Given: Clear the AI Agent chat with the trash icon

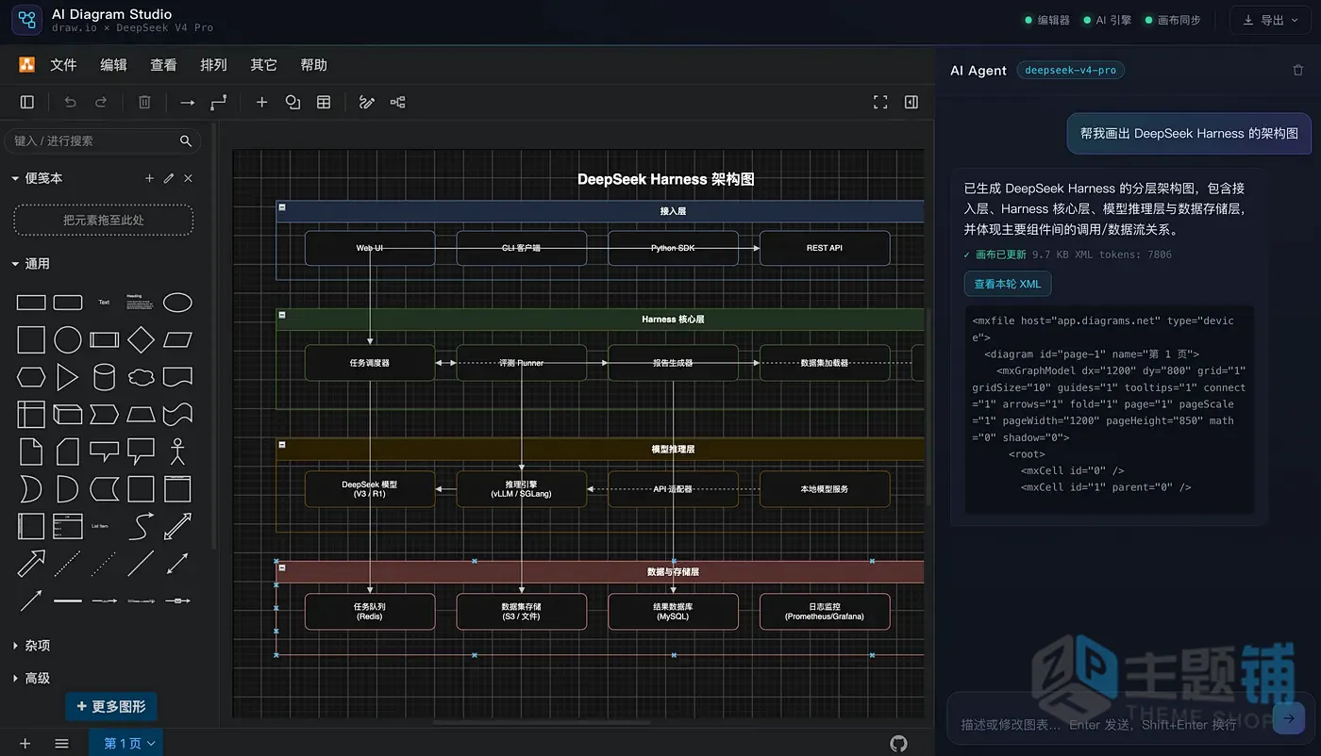Looking at the screenshot, I should (x=1297, y=70).
